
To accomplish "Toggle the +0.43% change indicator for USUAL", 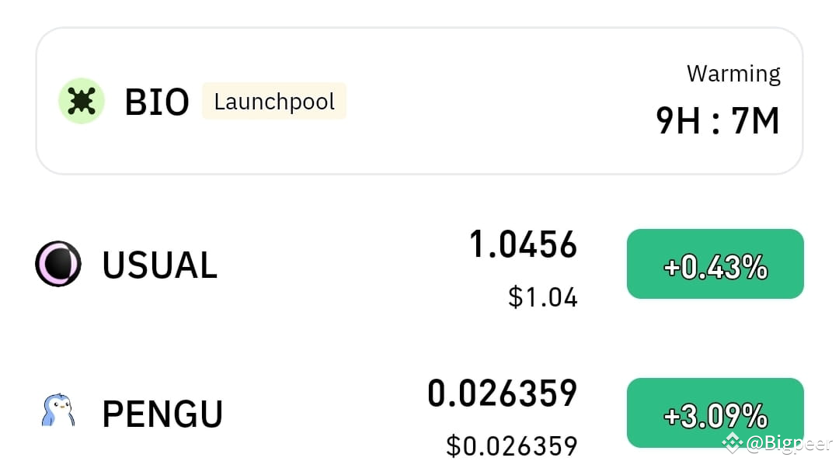I will [x=715, y=264].
